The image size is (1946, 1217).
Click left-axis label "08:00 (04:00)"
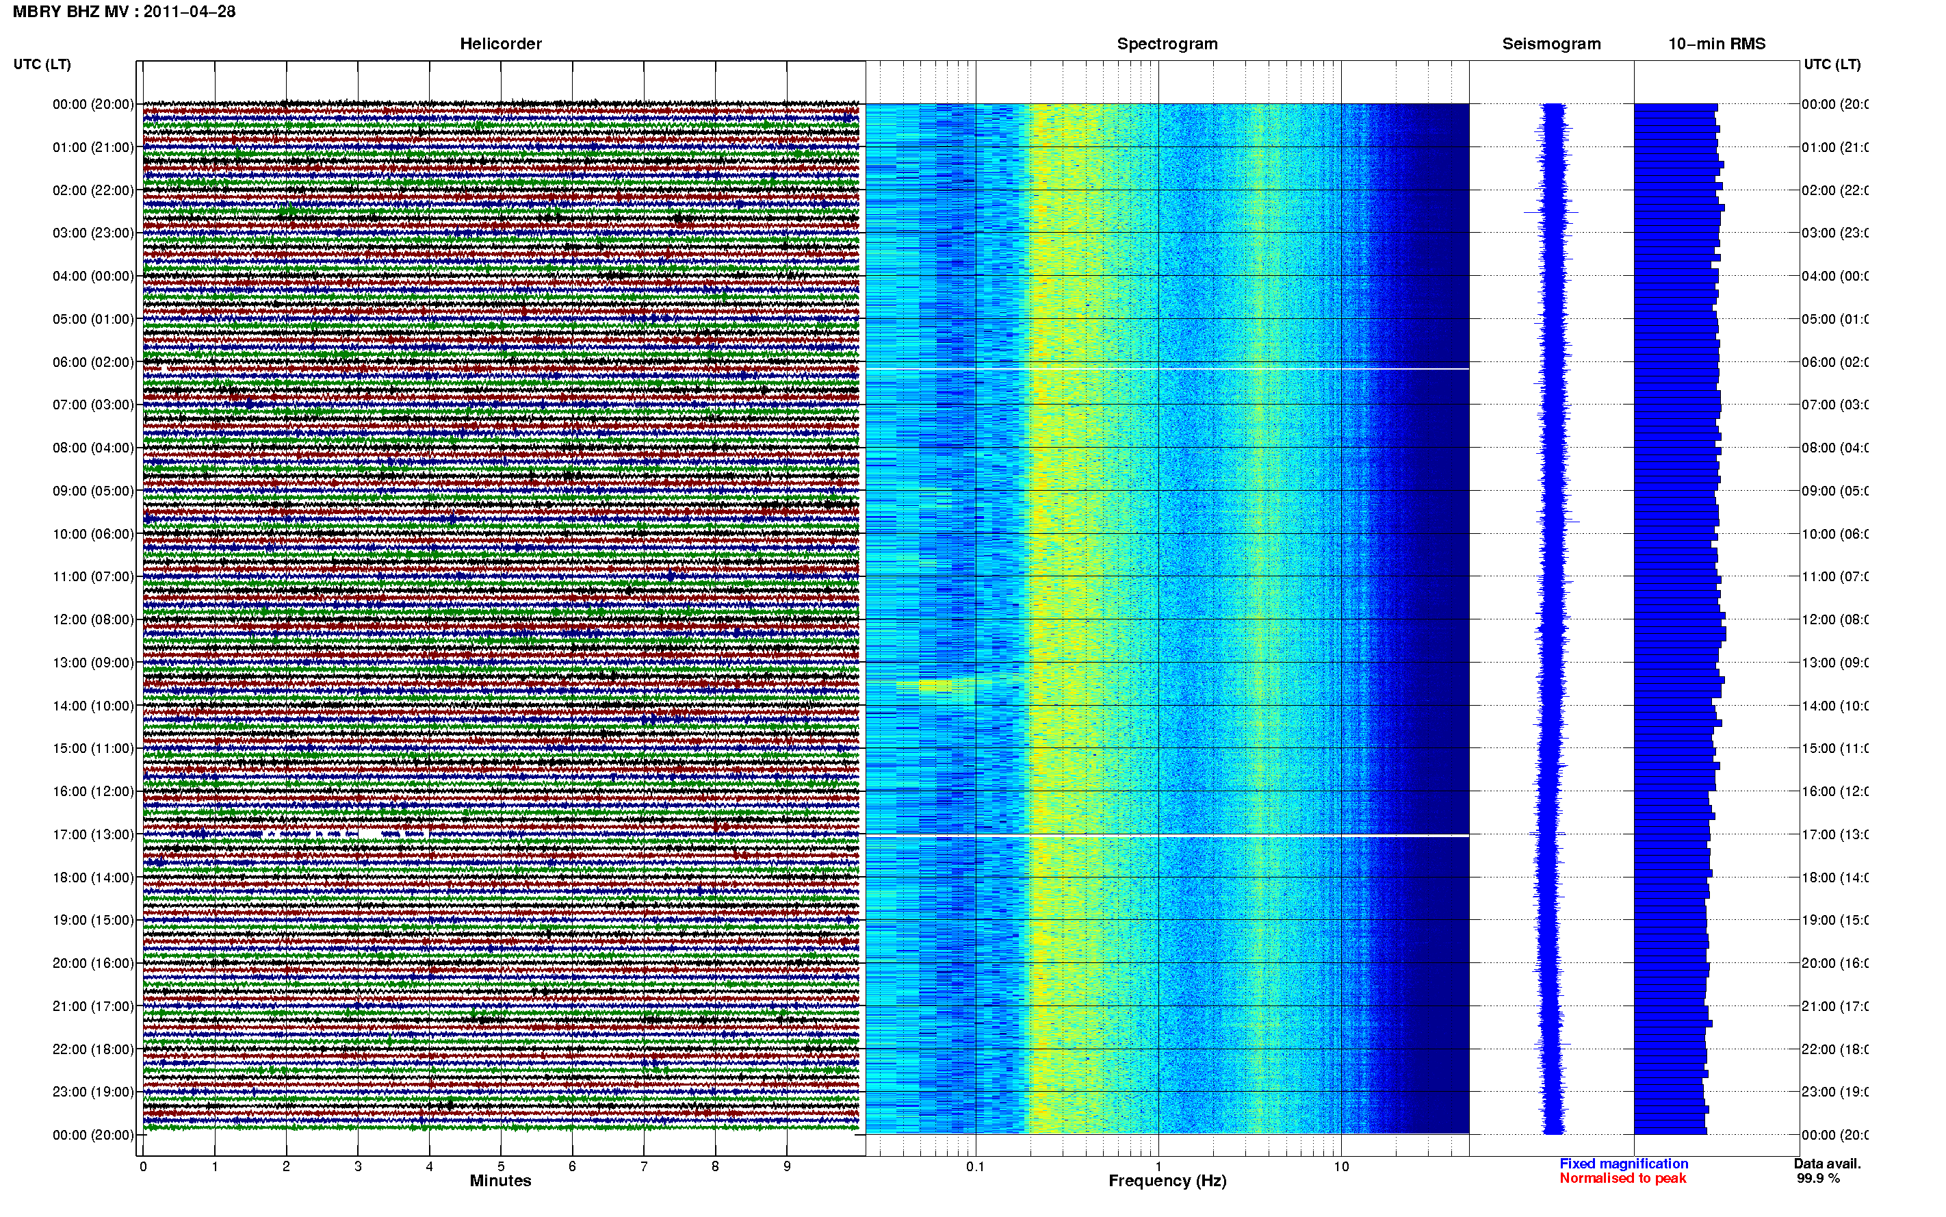[93, 448]
